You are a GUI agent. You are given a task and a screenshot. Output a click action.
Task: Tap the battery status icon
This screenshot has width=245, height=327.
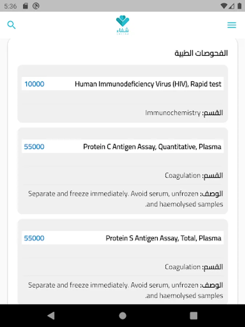tap(238, 6)
